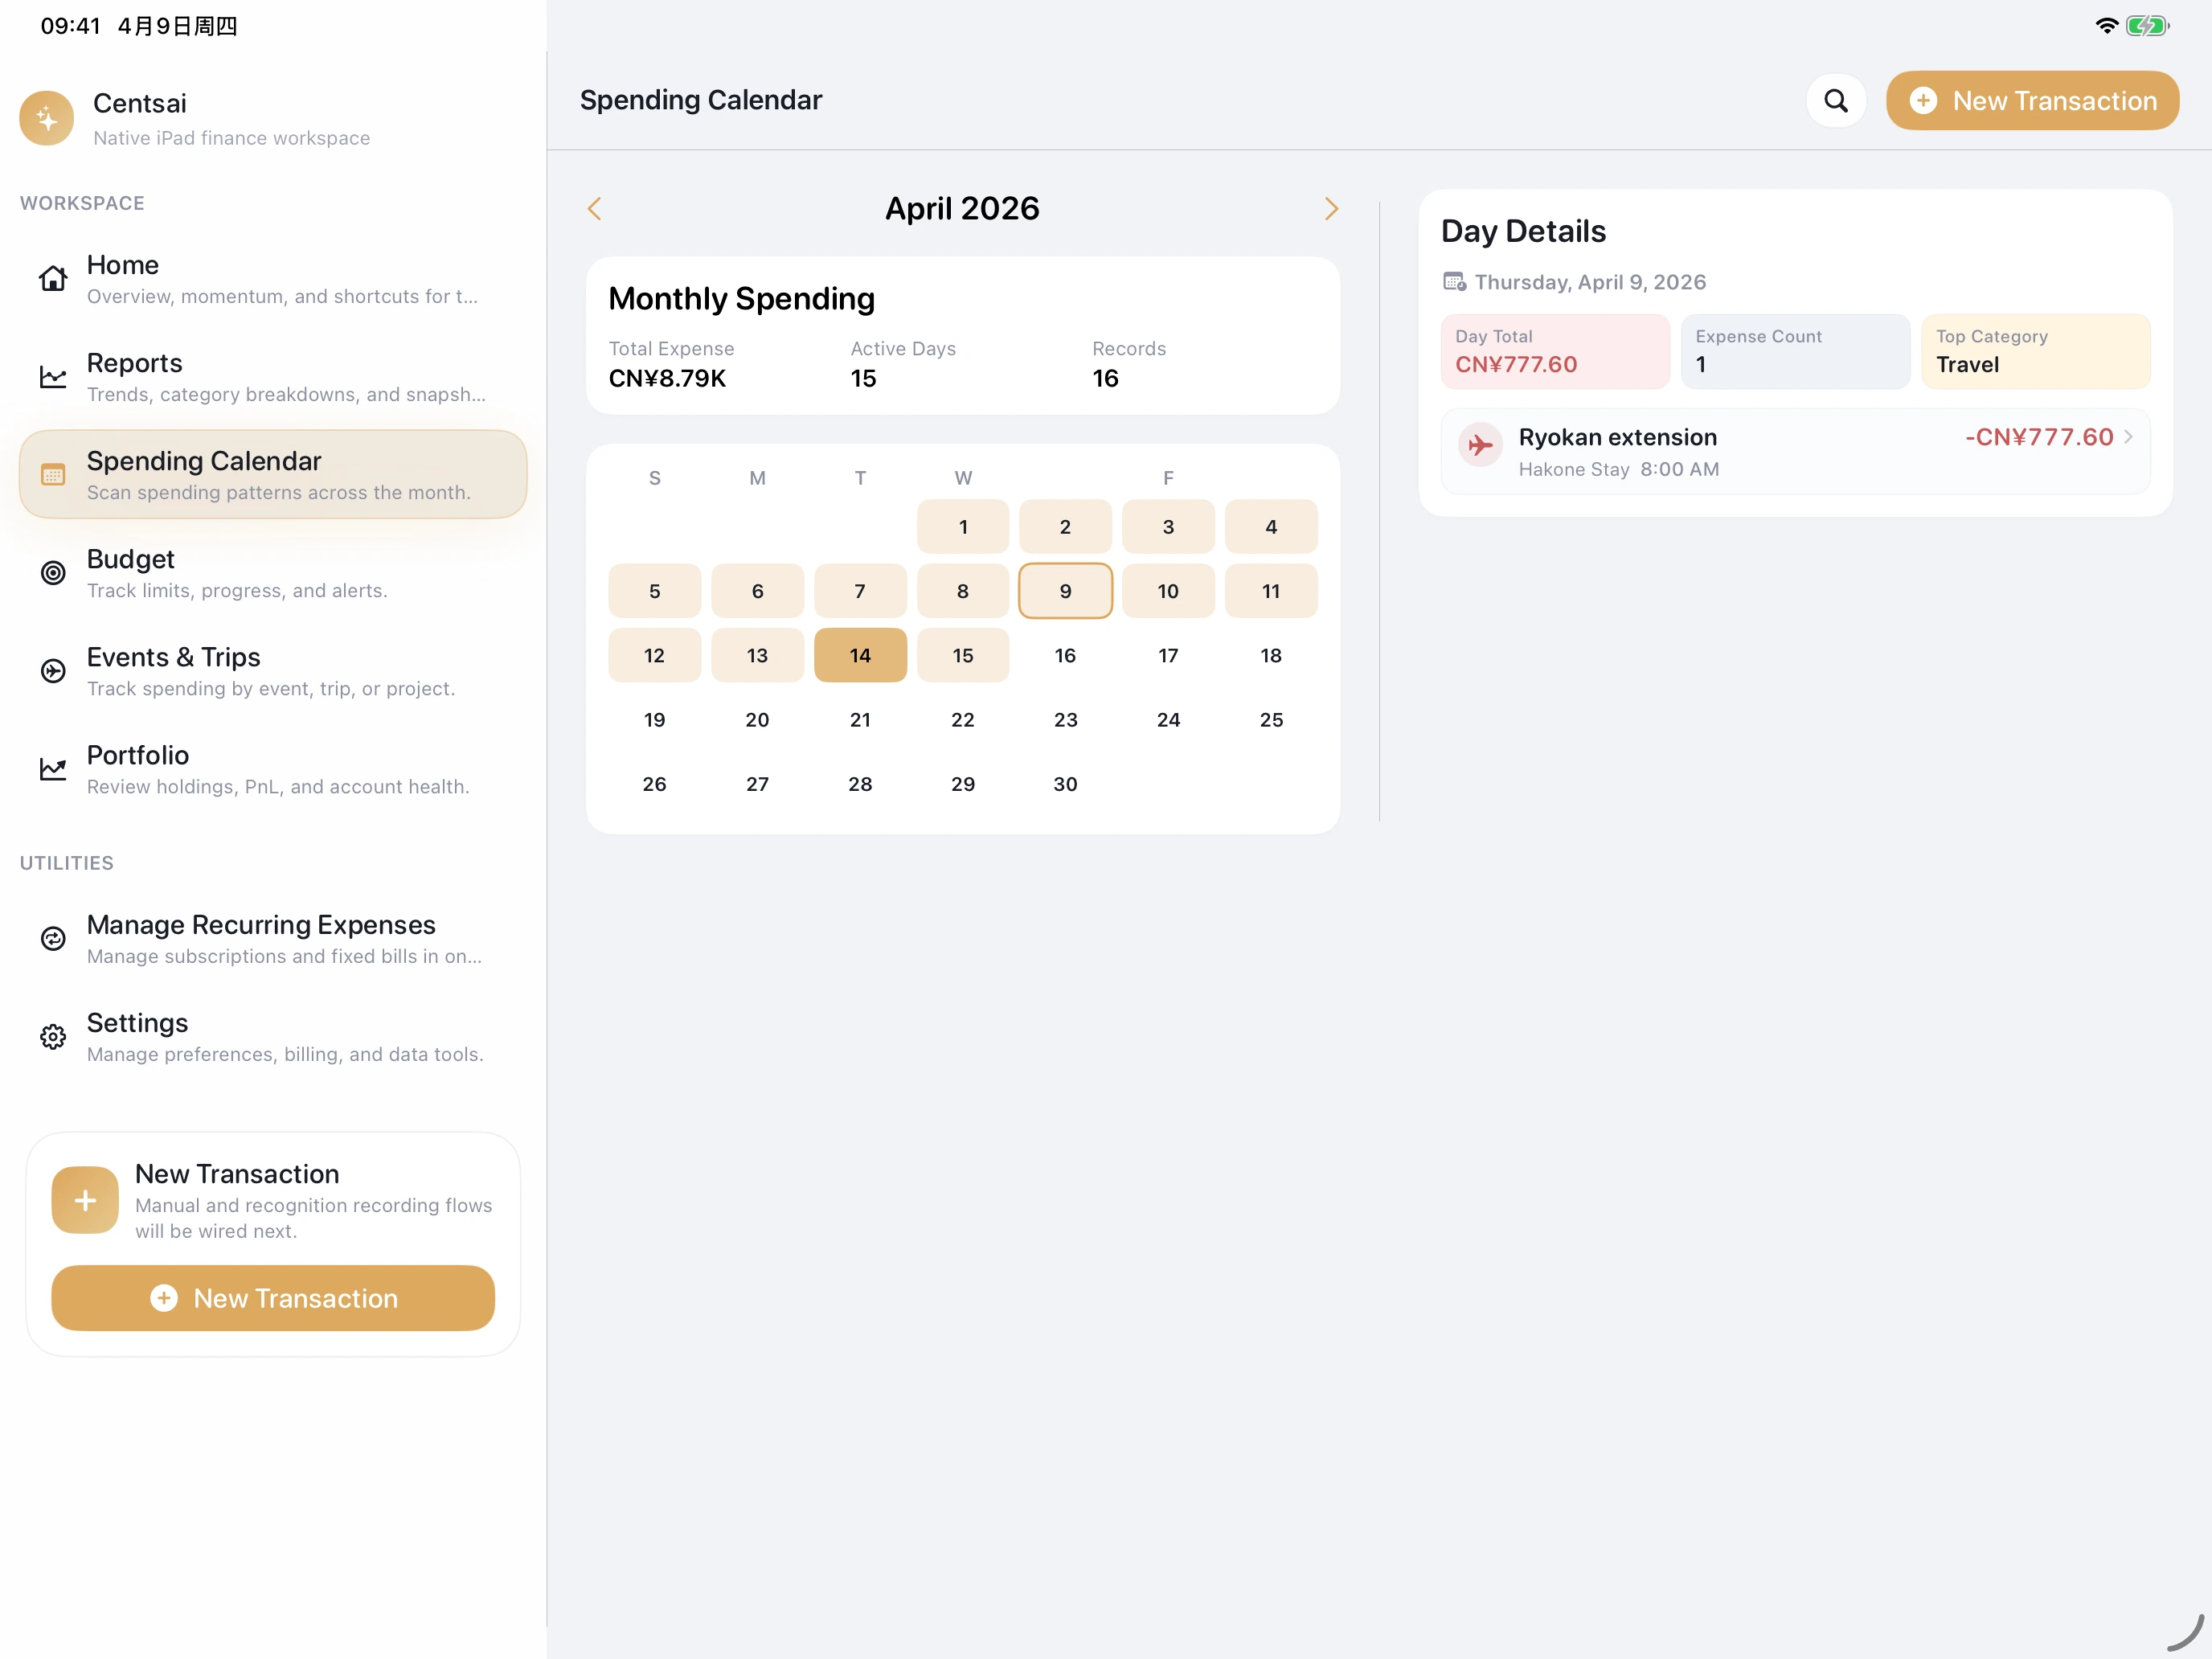Click the Budget target icon

(53, 572)
